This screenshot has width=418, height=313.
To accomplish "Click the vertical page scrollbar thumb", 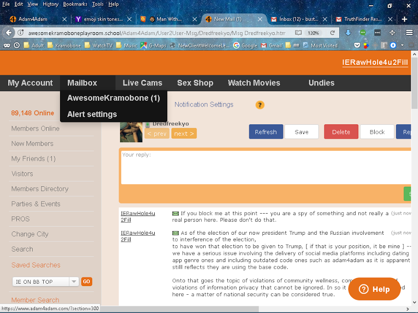I will [414, 83].
